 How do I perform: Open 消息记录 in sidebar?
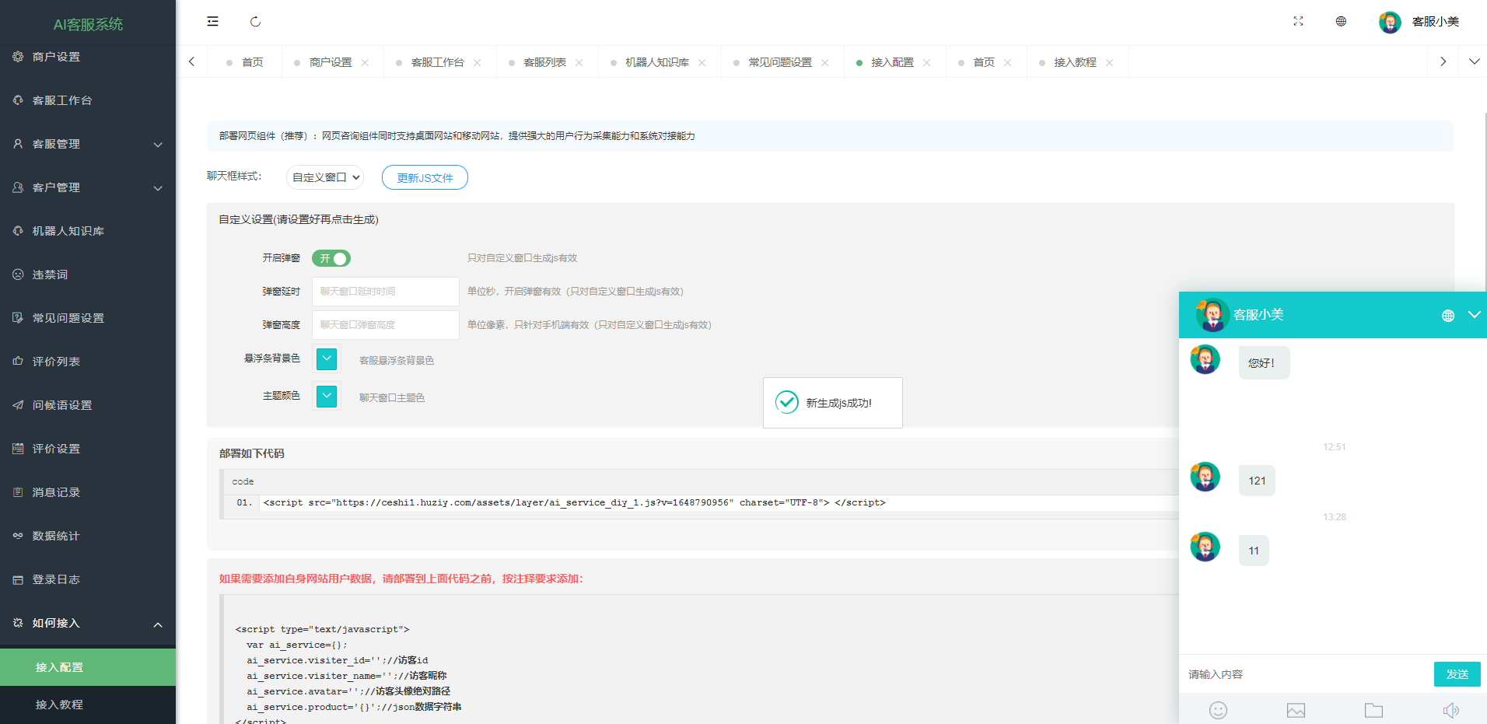point(88,492)
